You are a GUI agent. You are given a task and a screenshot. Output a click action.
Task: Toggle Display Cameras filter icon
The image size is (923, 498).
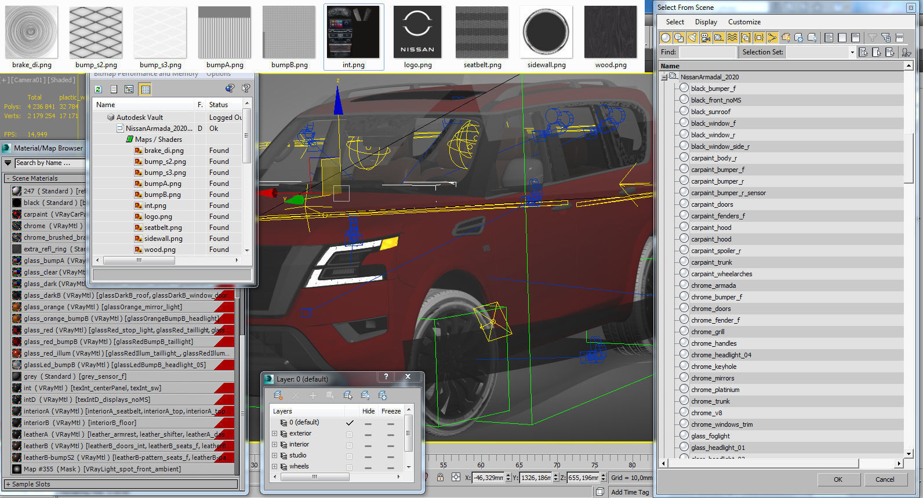tap(706, 38)
